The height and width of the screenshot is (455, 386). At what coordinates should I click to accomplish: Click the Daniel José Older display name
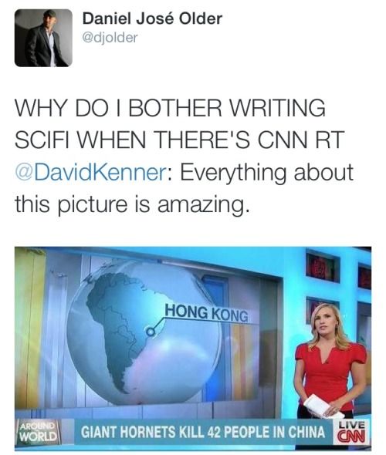coord(153,19)
